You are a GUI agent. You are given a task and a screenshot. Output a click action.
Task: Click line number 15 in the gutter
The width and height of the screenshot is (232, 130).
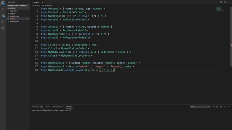tap(36, 59)
